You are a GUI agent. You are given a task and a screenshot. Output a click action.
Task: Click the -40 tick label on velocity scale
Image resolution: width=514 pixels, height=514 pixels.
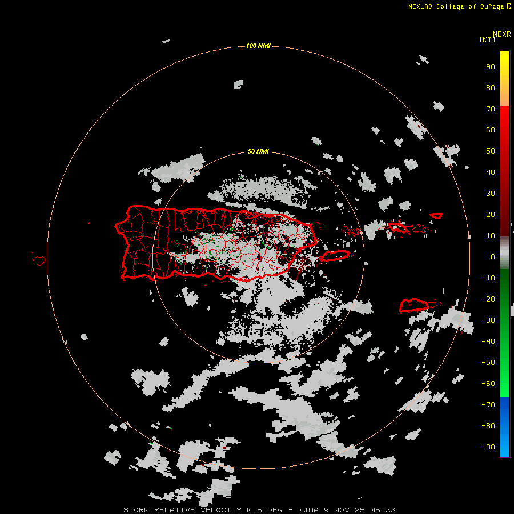tap(488, 342)
